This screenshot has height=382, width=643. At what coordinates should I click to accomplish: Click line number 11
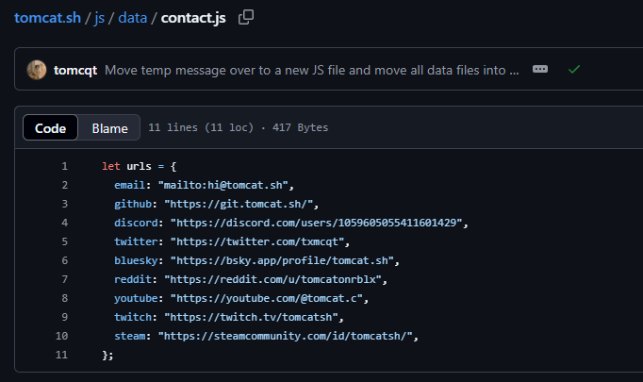(x=62, y=355)
